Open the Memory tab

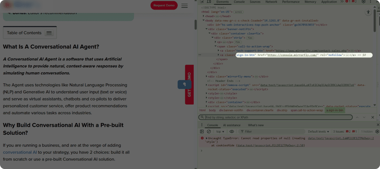click(x=310, y=2)
